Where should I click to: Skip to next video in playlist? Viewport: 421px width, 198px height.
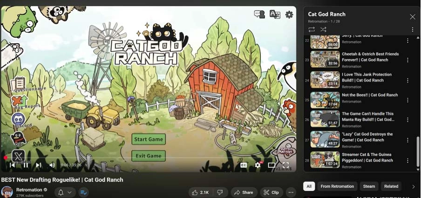[38, 165]
